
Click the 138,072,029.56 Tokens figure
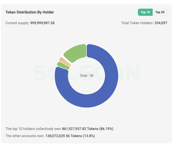(x=63, y=136)
